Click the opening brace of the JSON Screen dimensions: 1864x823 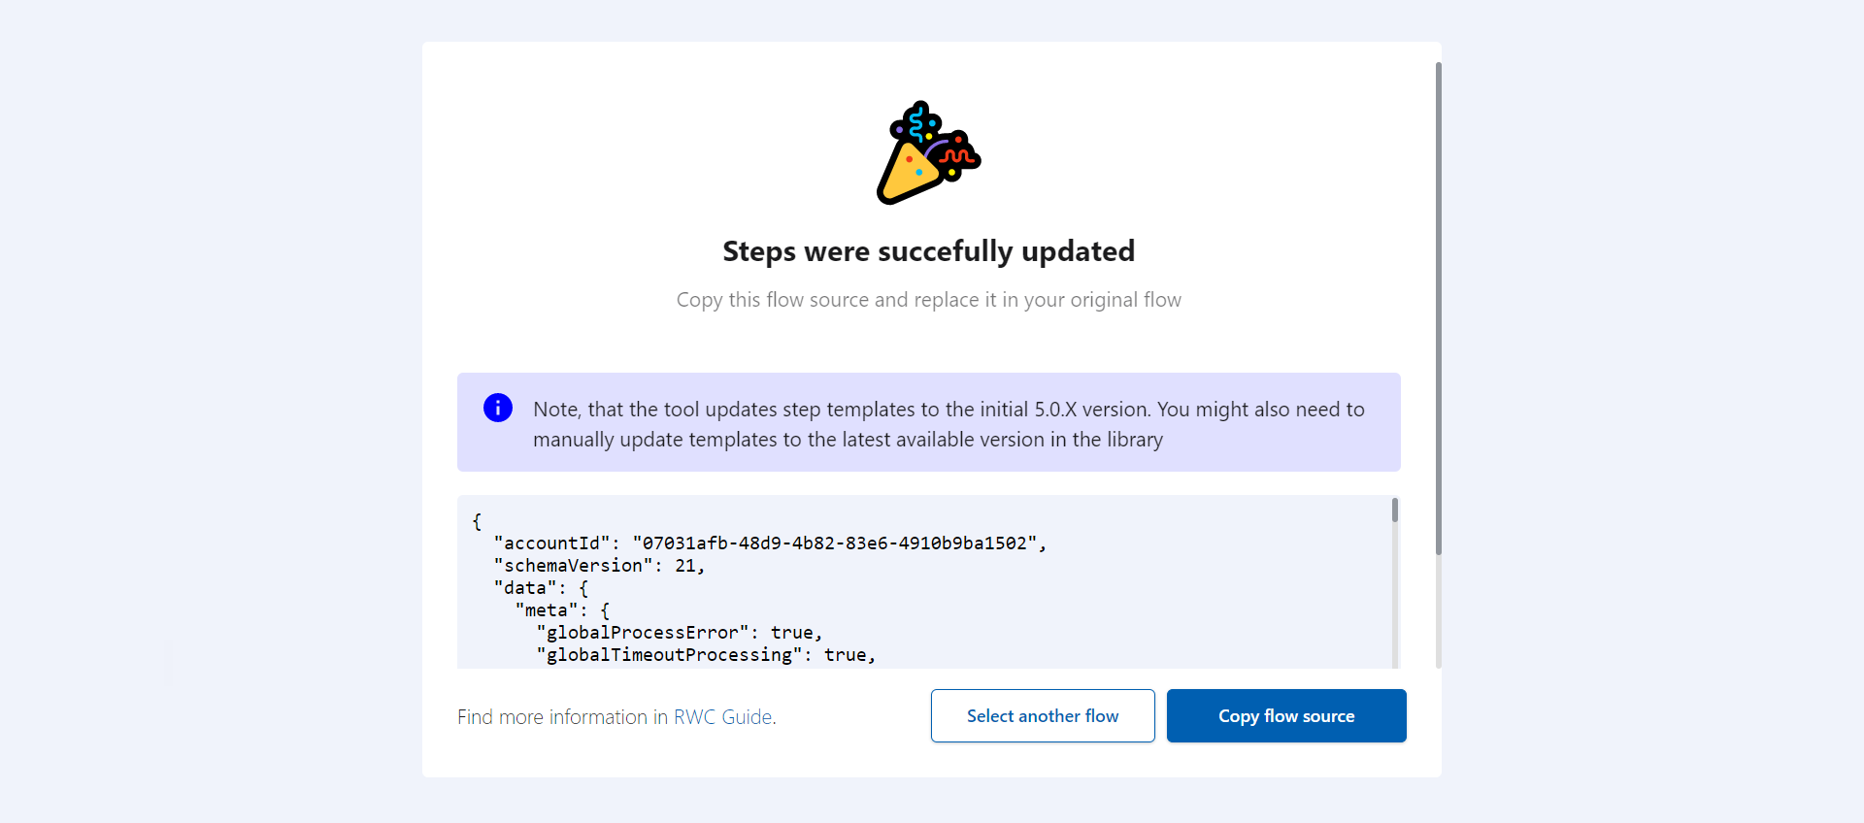477,521
